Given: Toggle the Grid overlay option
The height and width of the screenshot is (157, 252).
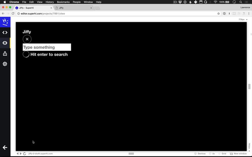Looking at the screenshot, I should 222,154.
